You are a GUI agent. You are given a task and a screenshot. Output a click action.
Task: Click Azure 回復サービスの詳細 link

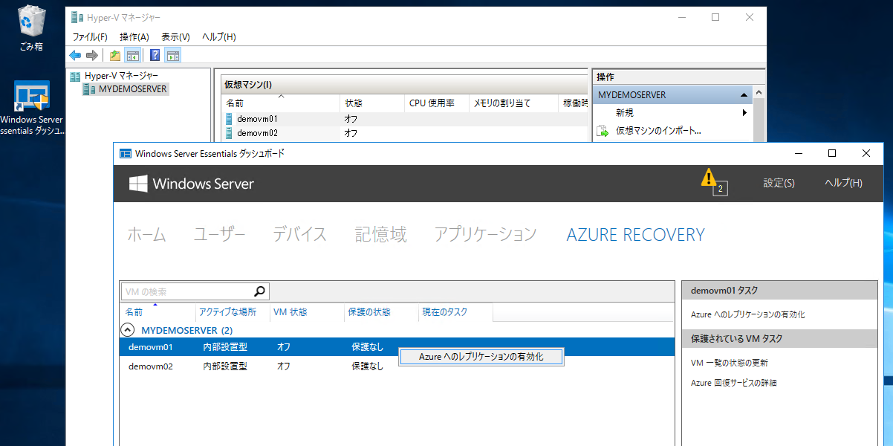coord(733,383)
